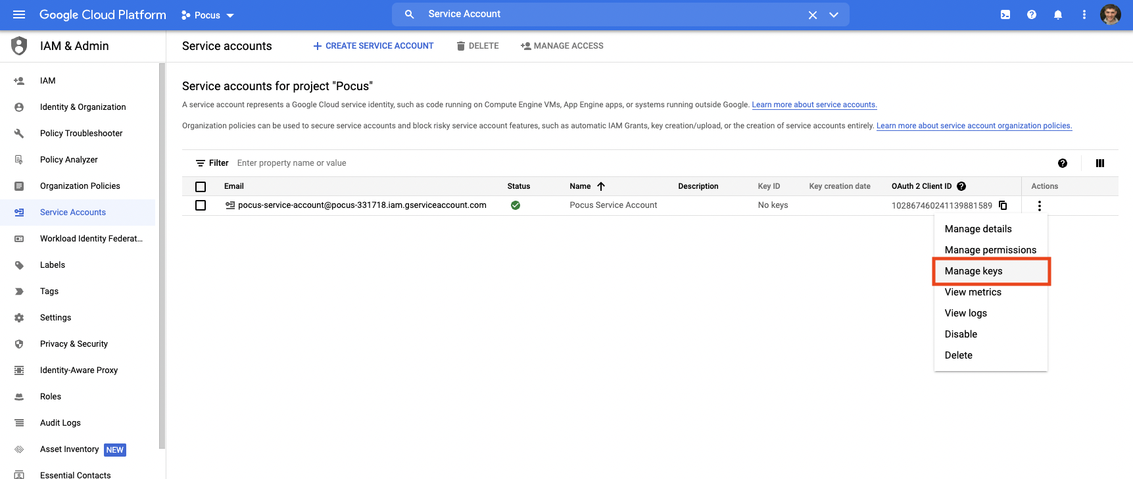Open Labels page

53,265
